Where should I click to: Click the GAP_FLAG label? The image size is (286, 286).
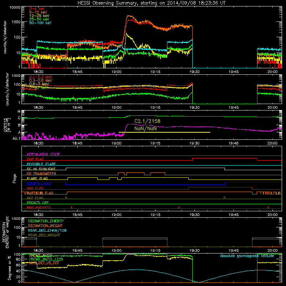click(35, 159)
